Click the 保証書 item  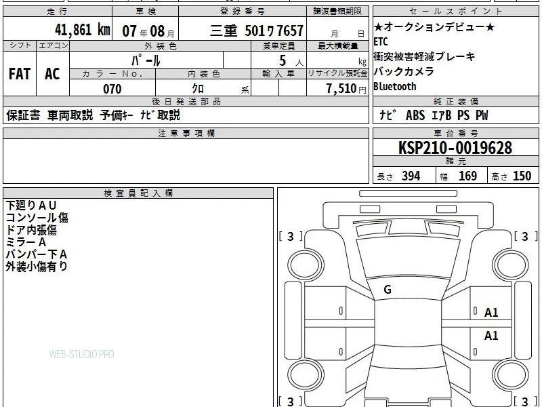coord(23,115)
